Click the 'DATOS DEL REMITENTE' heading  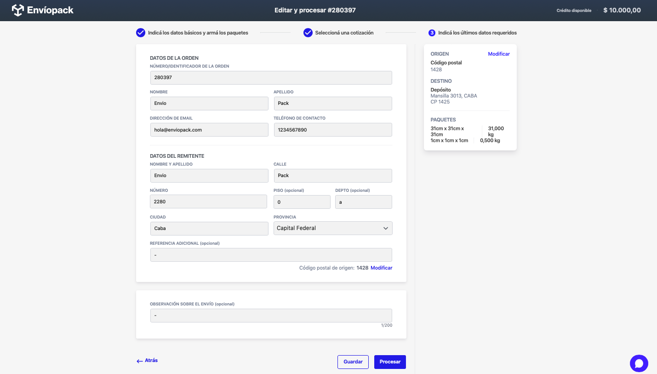tap(177, 156)
